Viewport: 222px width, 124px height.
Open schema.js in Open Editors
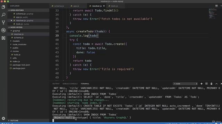coord(28,14)
